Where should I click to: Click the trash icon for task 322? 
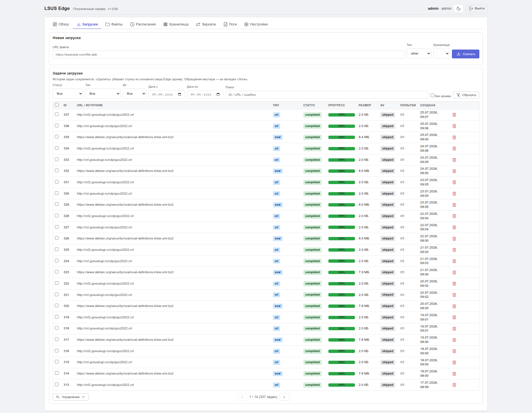[454, 284]
